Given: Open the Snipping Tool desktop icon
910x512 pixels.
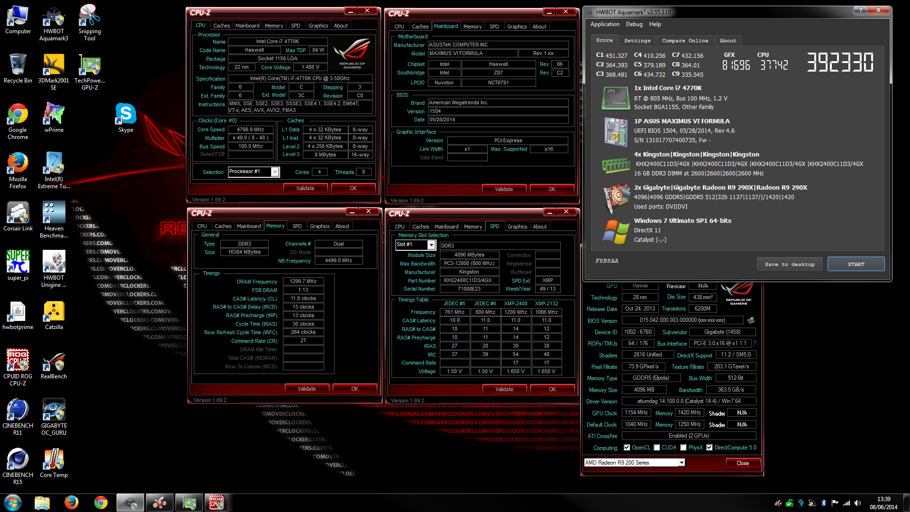Looking at the screenshot, I should coord(90,23).
